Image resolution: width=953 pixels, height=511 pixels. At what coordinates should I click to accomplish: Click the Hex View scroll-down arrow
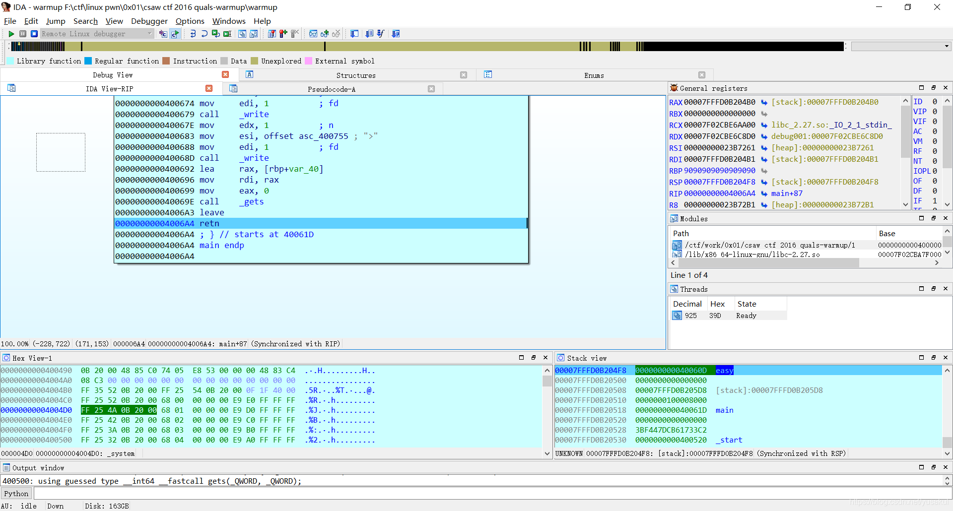pos(547,453)
